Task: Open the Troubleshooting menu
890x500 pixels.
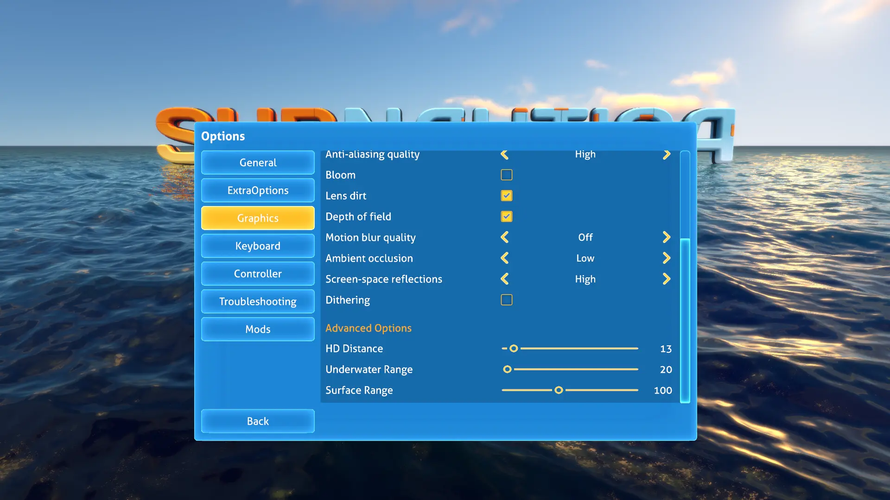Action: (257, 301)
